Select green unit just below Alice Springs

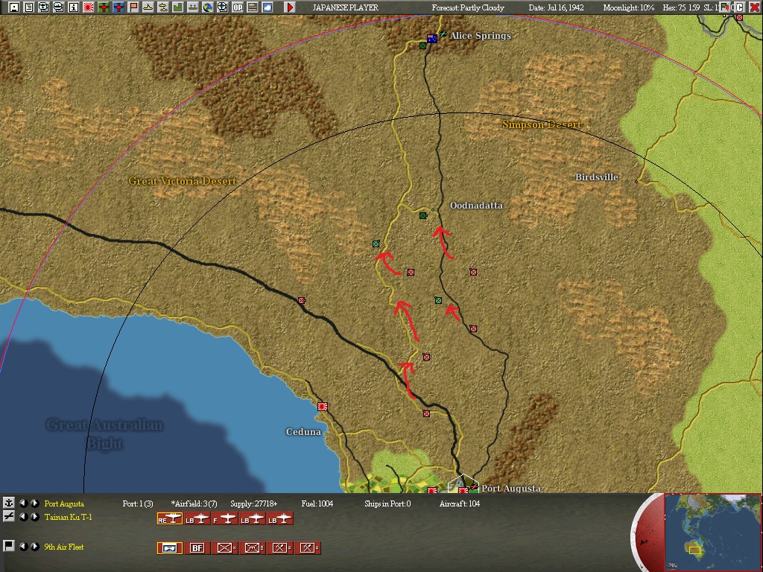click(423, 45)
